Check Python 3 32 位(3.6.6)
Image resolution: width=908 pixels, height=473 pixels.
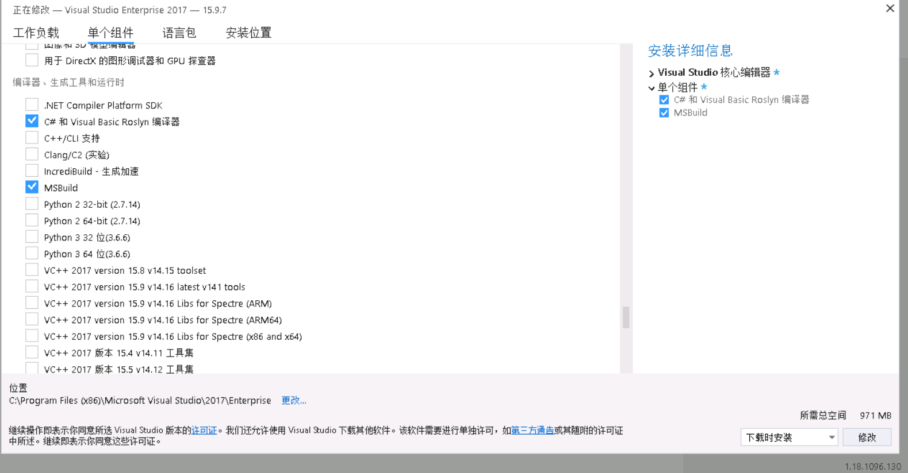coord(32,237)
